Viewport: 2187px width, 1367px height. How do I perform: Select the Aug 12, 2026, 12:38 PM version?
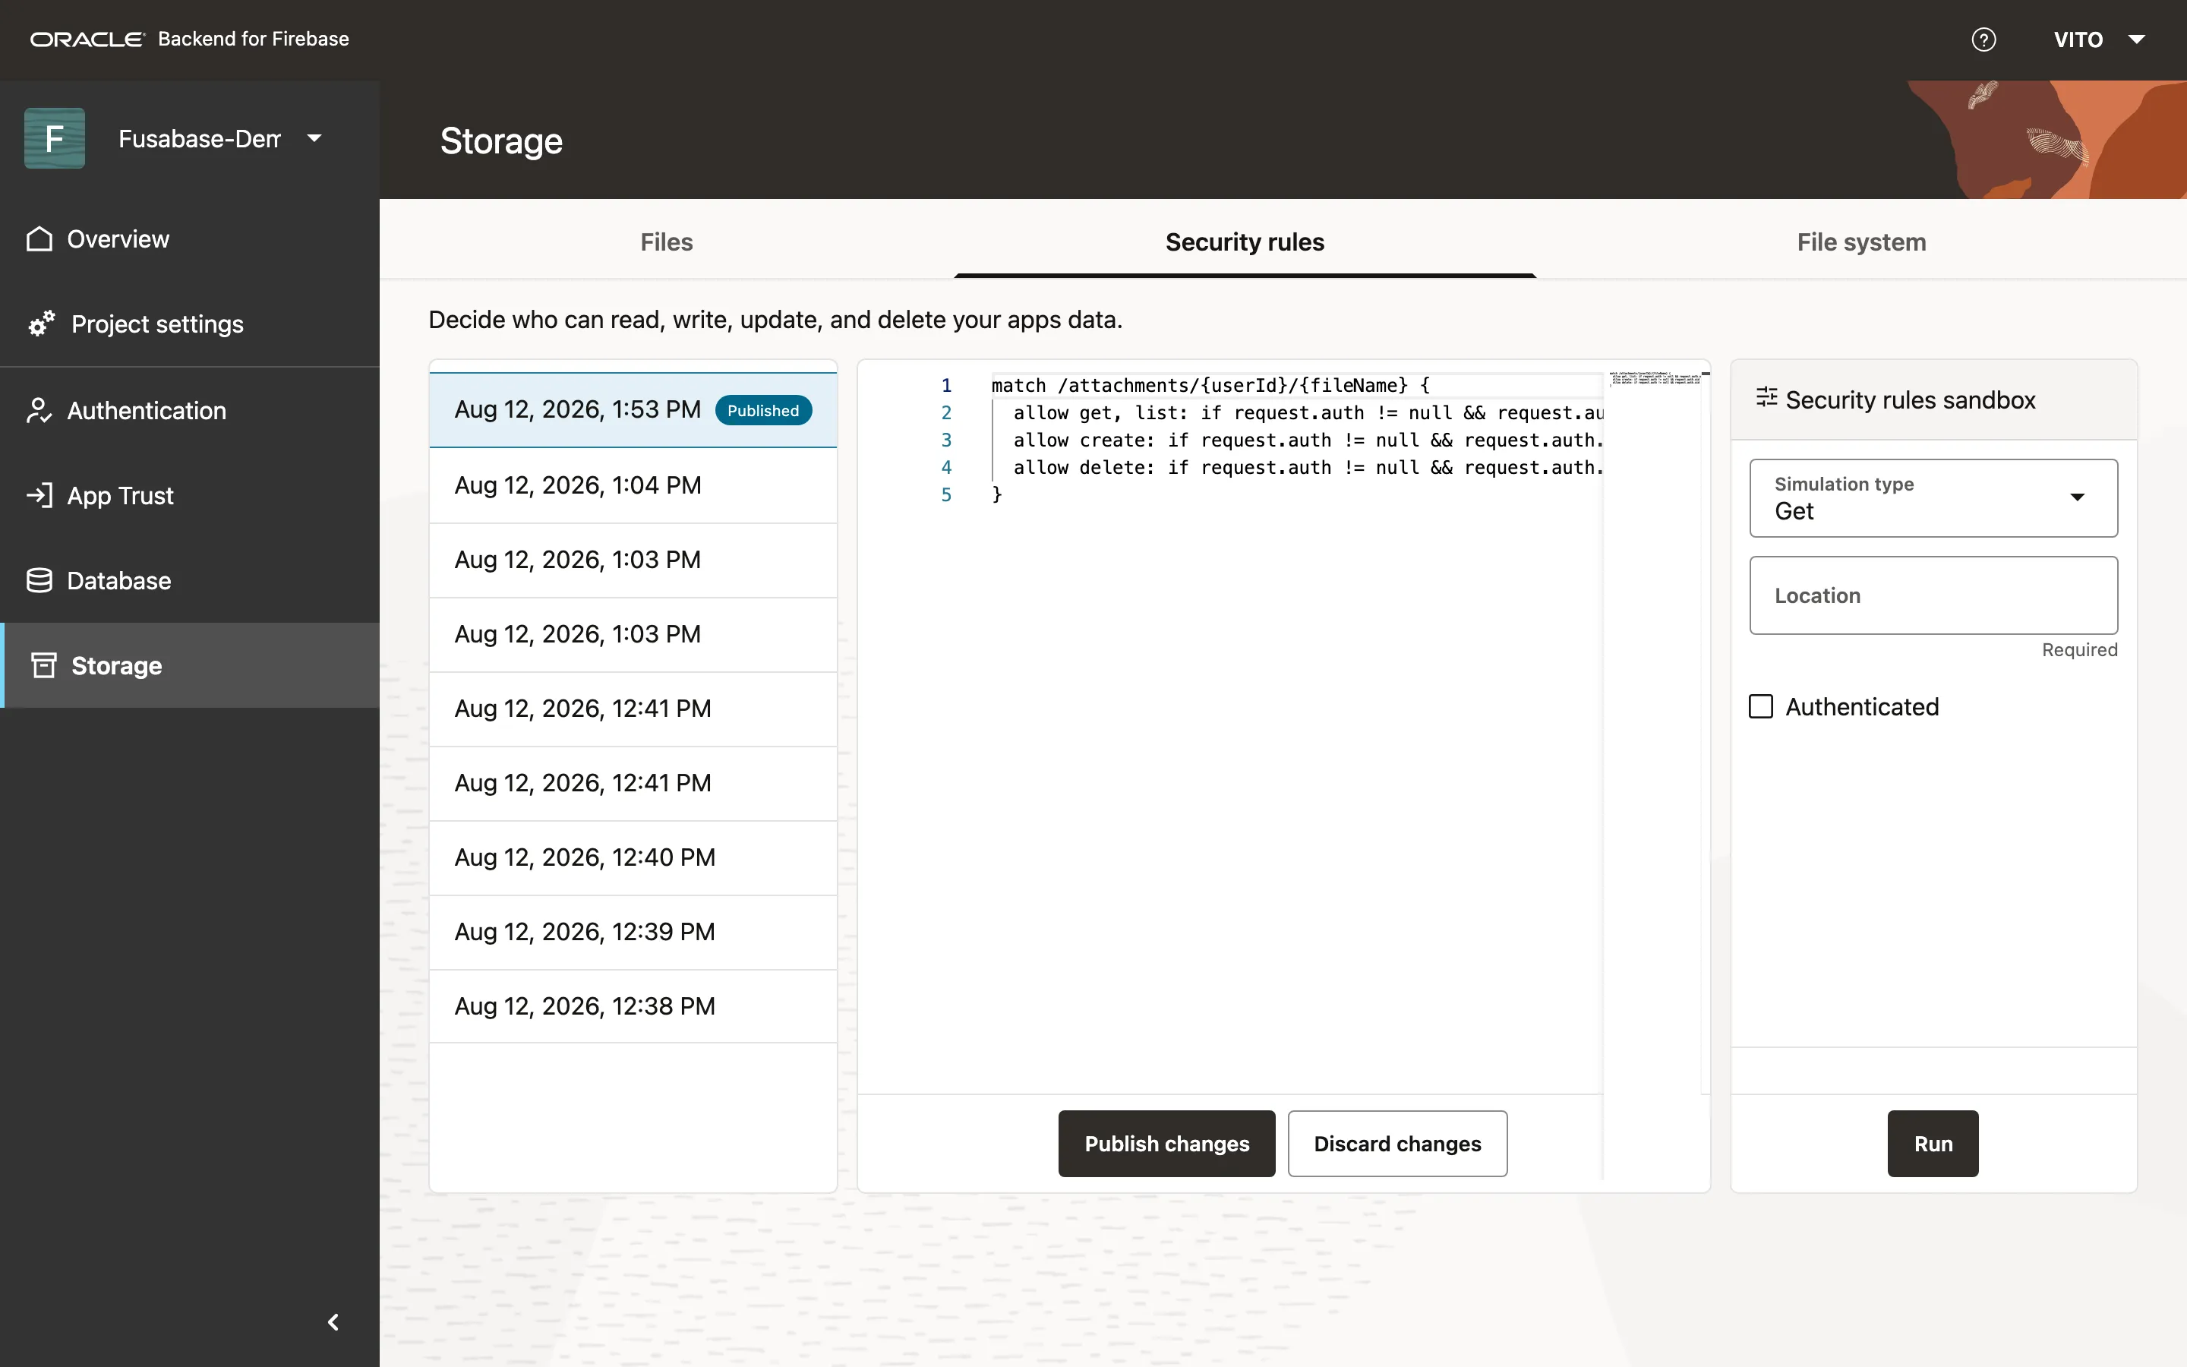coord(633,1006)
